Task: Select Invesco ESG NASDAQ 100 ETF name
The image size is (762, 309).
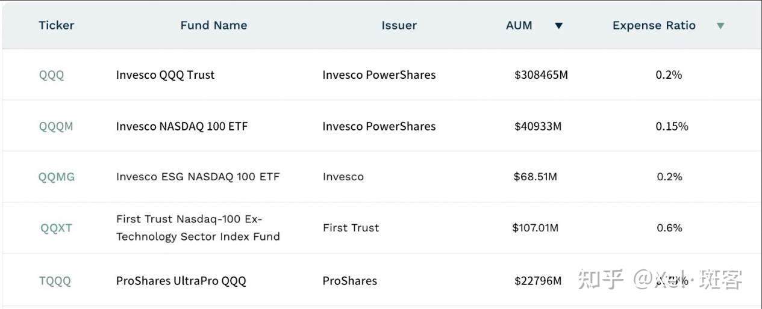Action: (198, 177)
